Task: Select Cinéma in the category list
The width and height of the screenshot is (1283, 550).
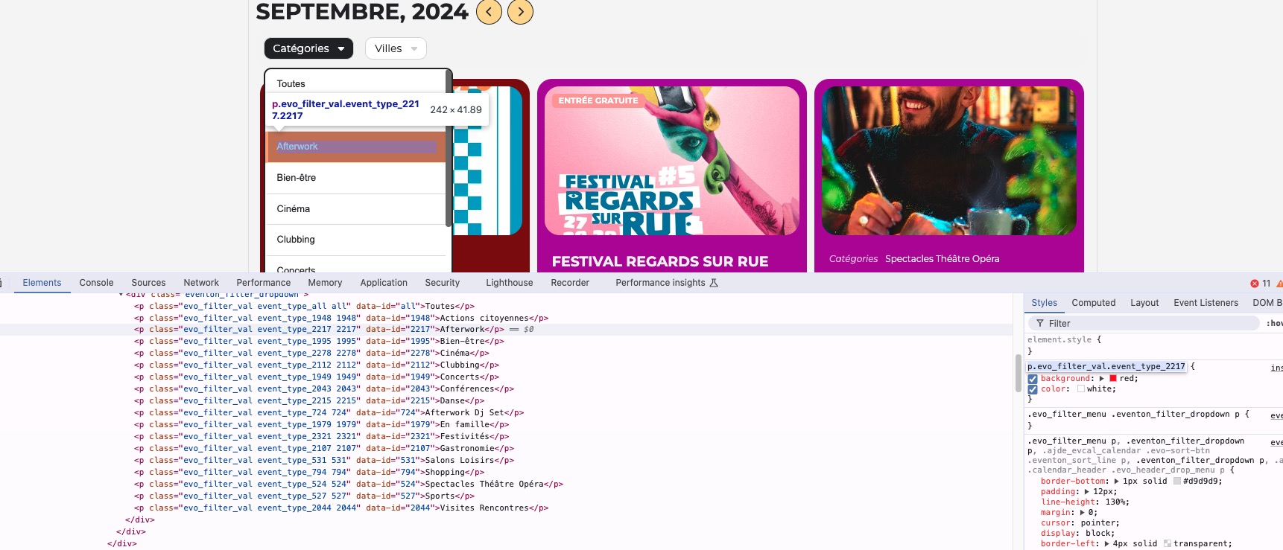Action: [356, 209]
